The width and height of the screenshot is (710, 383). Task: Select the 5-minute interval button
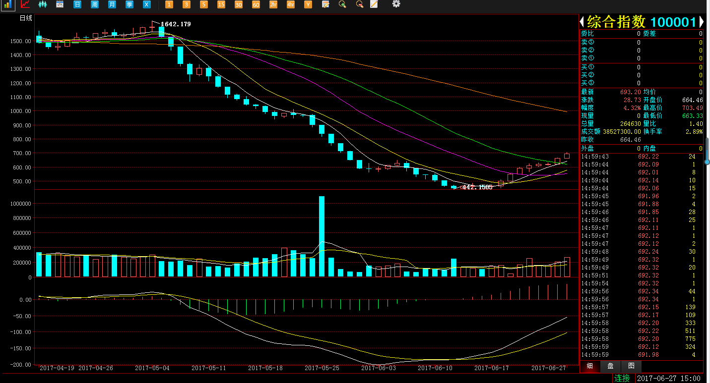click(x=204, y=4)
